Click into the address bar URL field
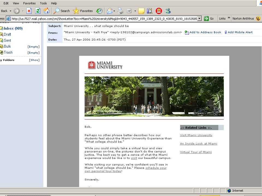 point(104,19)
